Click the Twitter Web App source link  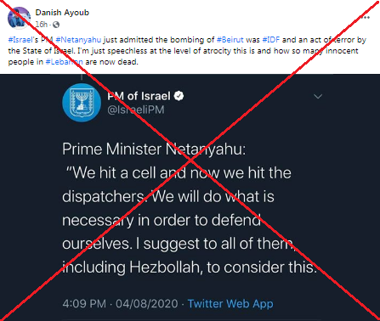[x=230, y=304]
